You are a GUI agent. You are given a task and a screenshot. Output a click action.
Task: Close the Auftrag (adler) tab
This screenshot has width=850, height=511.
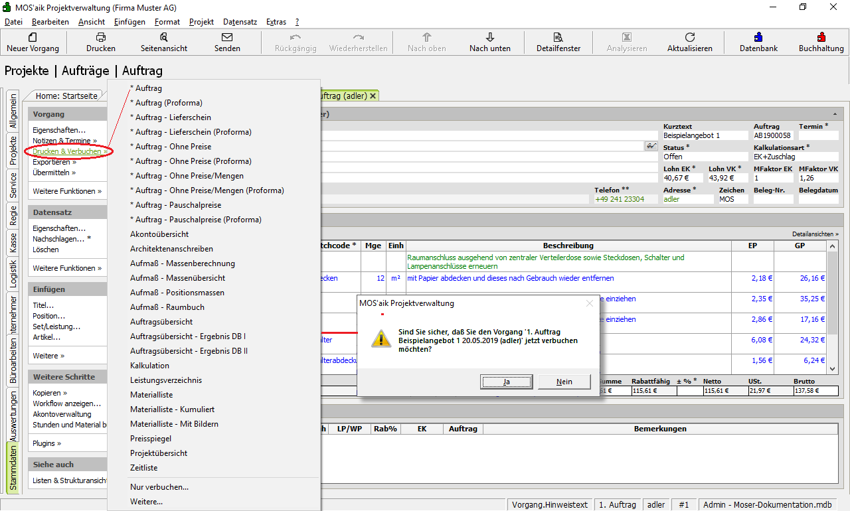[373, 96]
